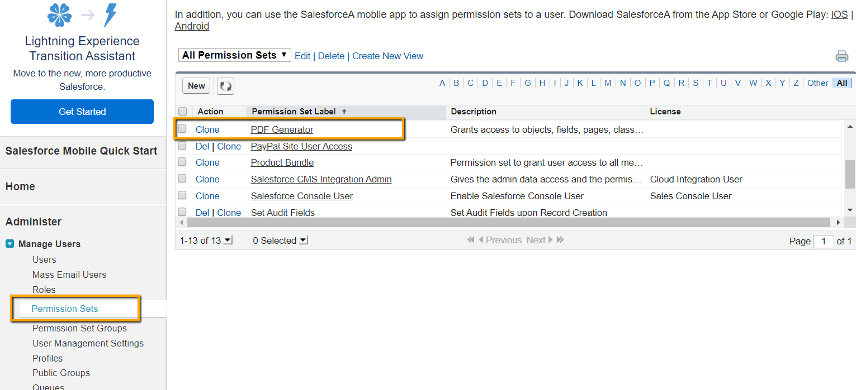This screenshot has width=856, height=390.
Task: Open Permission Sets in the sidebar
Action: tap(65, 309)
